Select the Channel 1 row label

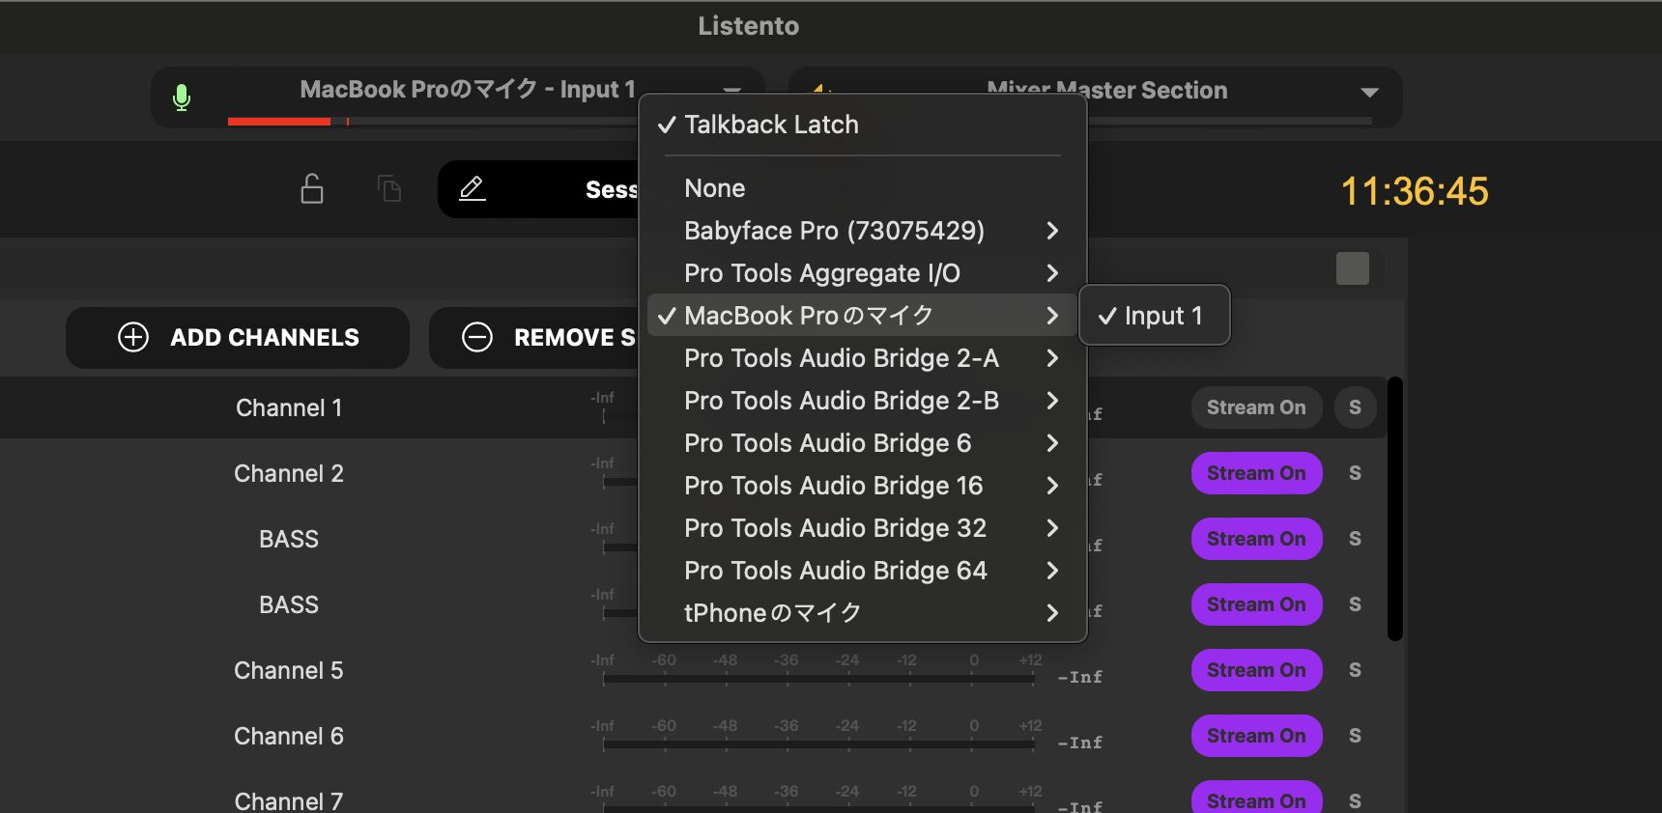289,407
